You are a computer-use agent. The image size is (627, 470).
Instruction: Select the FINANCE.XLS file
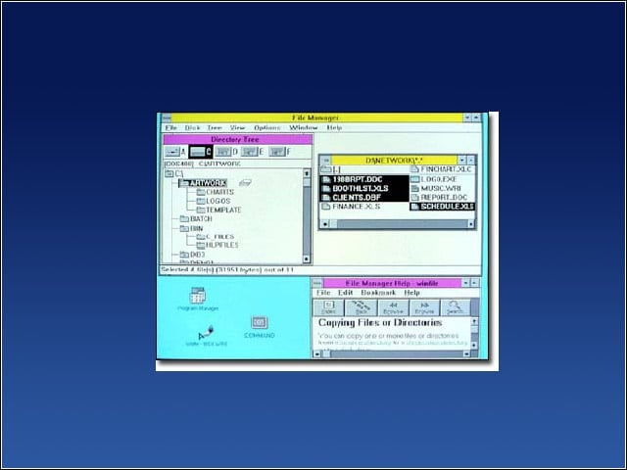coord(351,207)
